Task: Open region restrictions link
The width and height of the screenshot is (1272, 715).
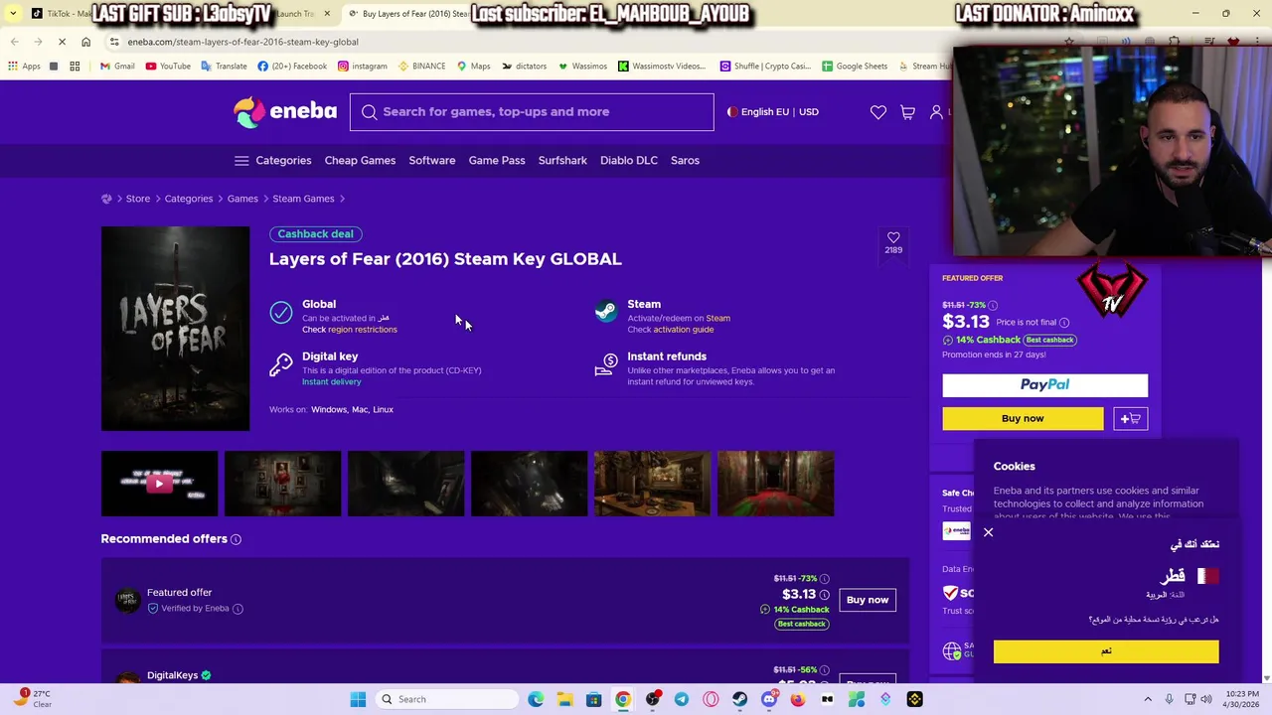Action: coord(363,330)
